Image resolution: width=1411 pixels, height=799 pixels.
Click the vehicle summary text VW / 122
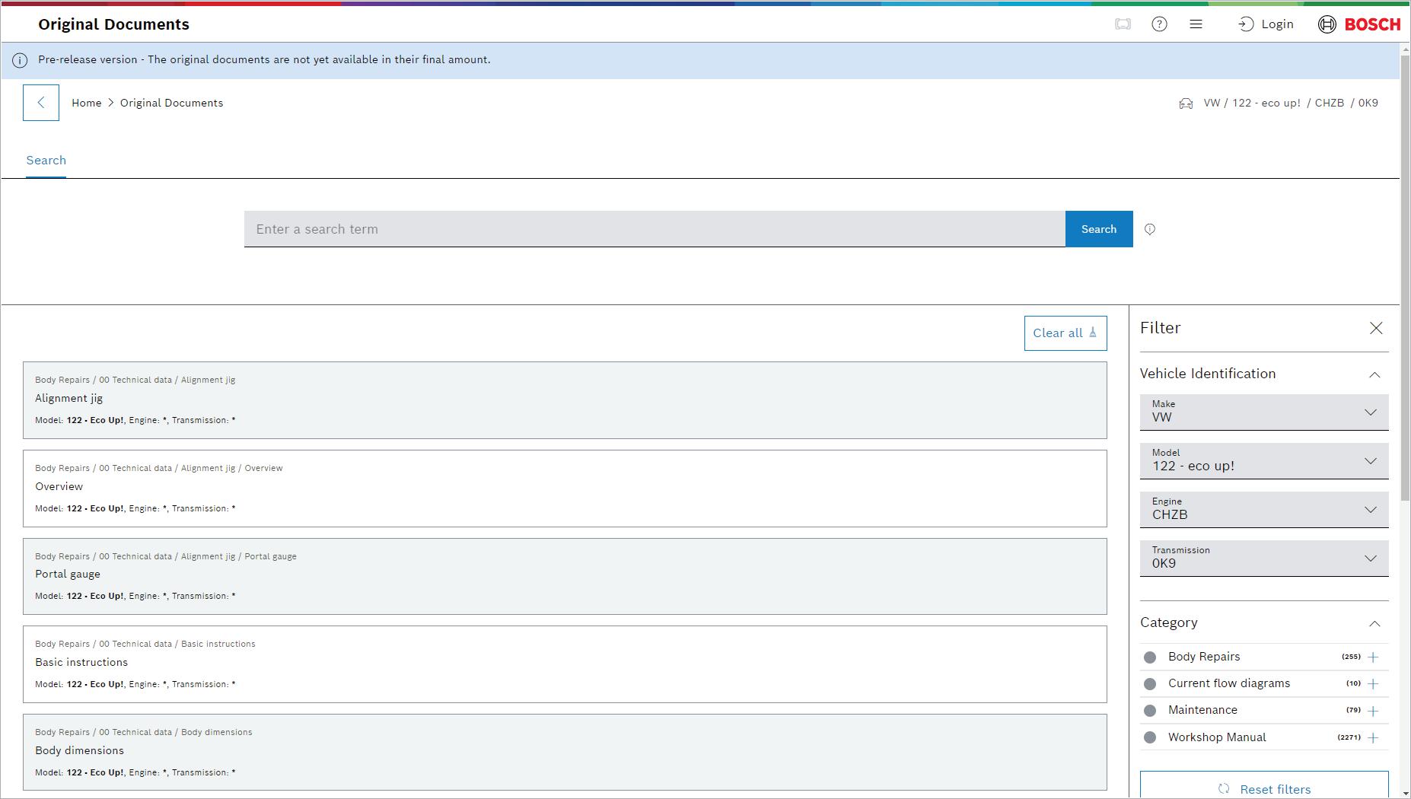tap(1291, 103)
